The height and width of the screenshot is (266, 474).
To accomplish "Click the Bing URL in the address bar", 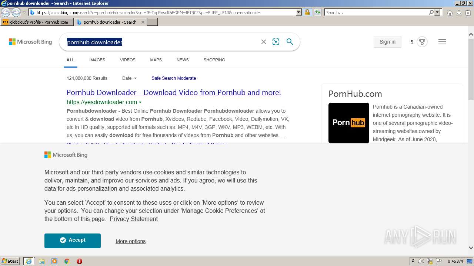I will [148, 13].
